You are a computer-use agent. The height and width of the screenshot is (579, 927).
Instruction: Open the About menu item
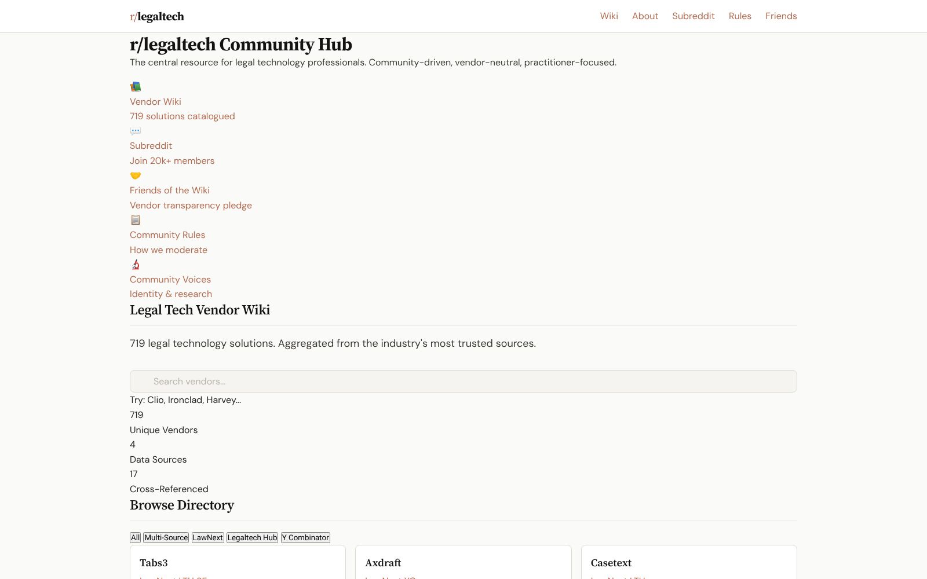(x=645, y=16)
